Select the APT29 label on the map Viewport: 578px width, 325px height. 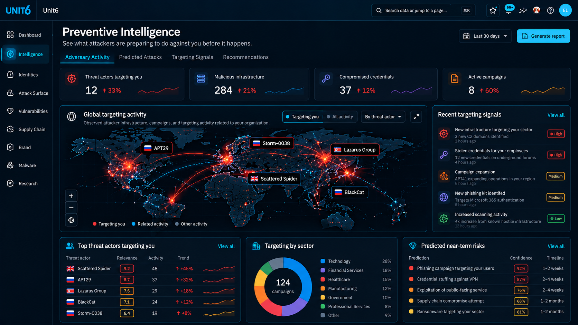[x=157, y=148]
